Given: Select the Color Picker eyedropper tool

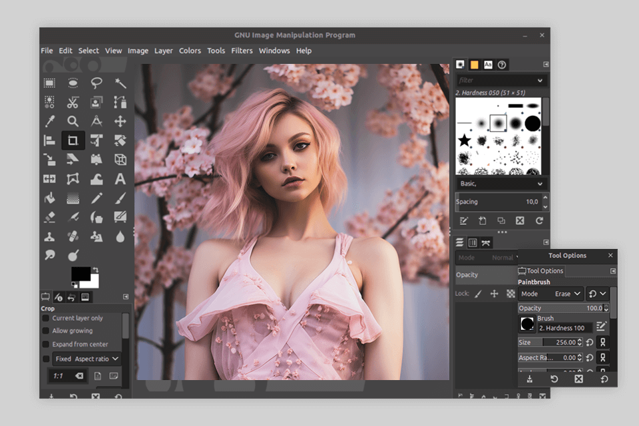Looking at the screenshot, I should (50, 121).
